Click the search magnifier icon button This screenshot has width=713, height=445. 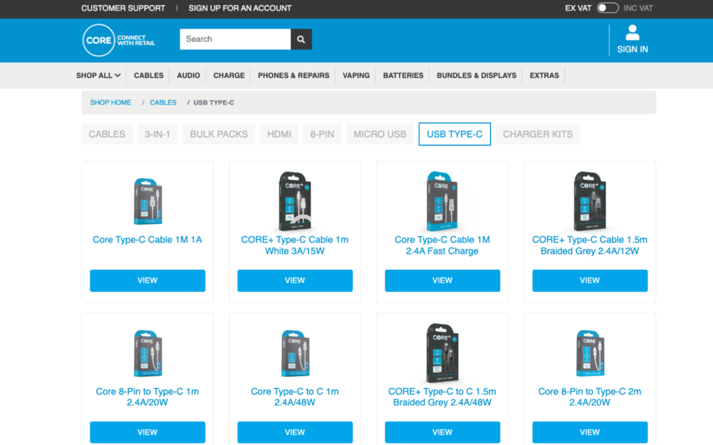point(301,40)
